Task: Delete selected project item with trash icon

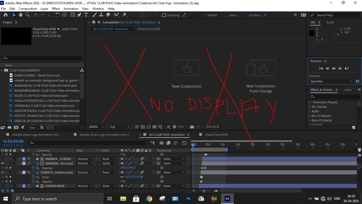Action: tap(42, 127)
